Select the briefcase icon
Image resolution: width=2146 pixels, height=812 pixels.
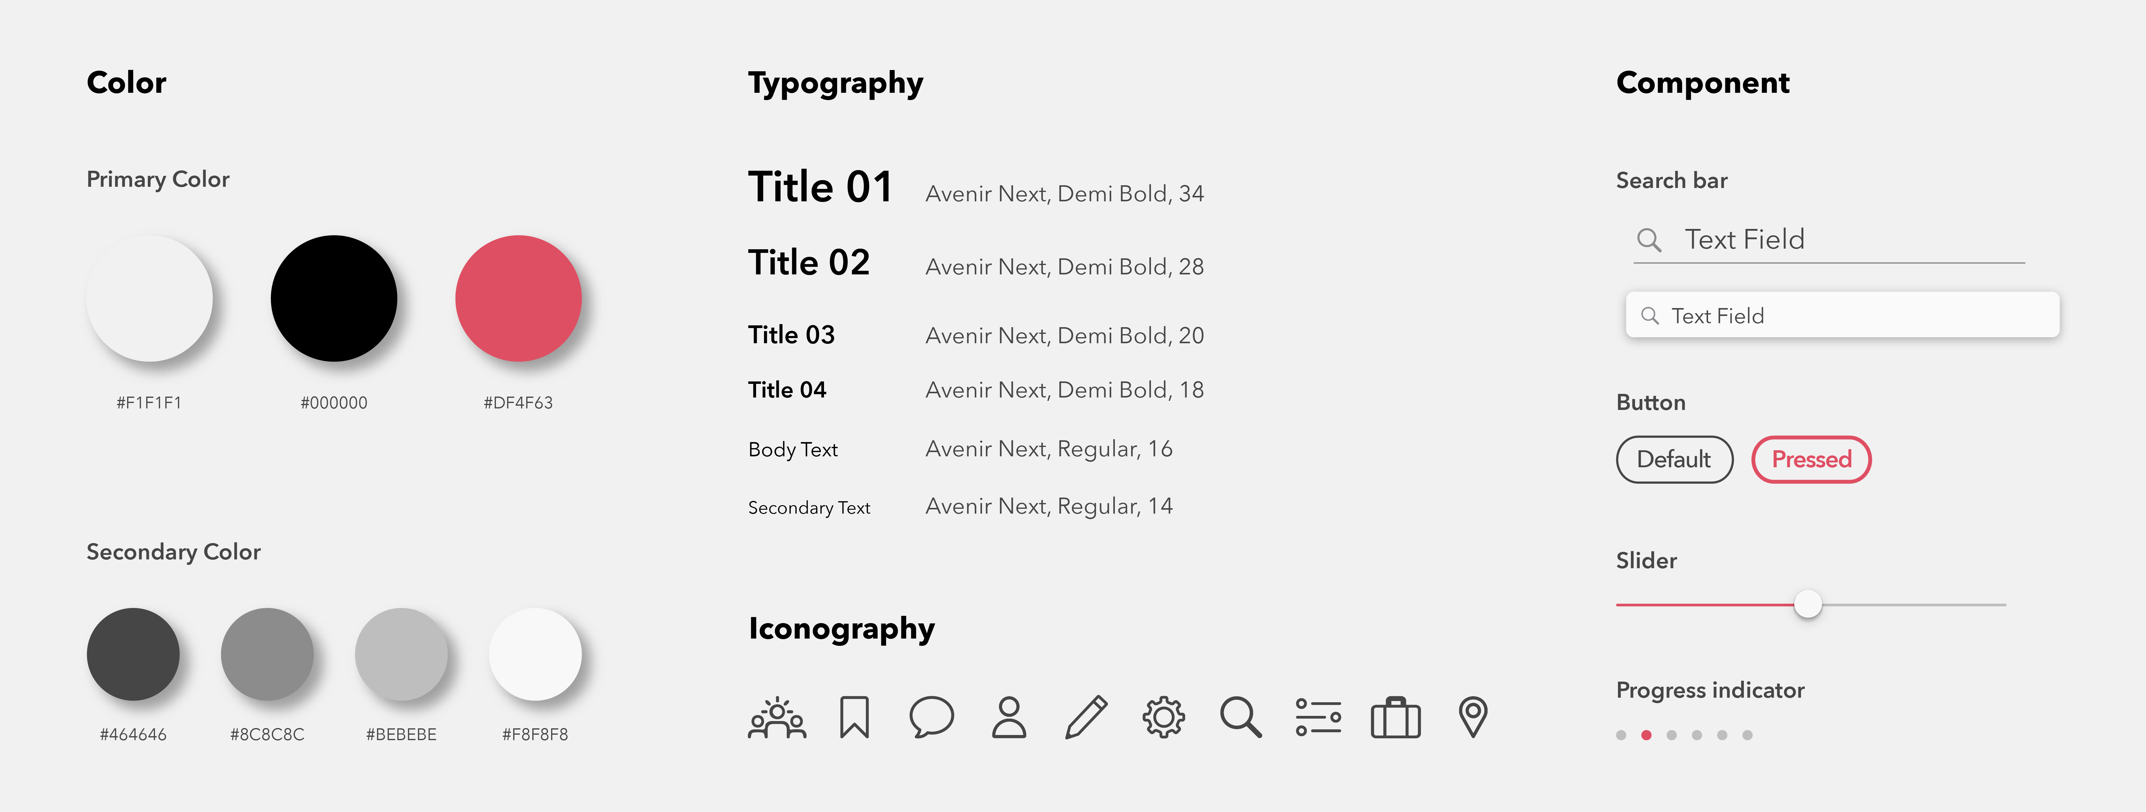click(1395, 717)
